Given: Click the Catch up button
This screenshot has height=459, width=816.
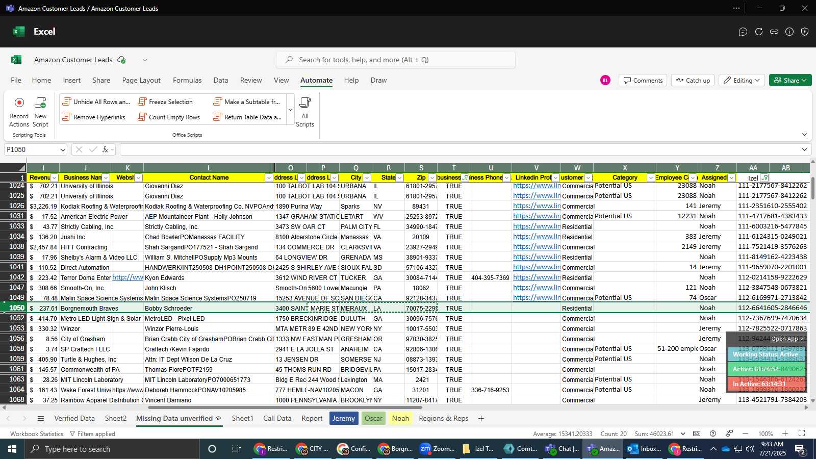Looking at the screenshot, I should coord(693,80).
